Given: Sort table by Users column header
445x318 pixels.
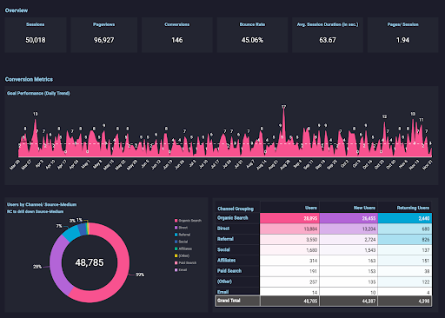Looking at the screenshot, I should (311, 208).
